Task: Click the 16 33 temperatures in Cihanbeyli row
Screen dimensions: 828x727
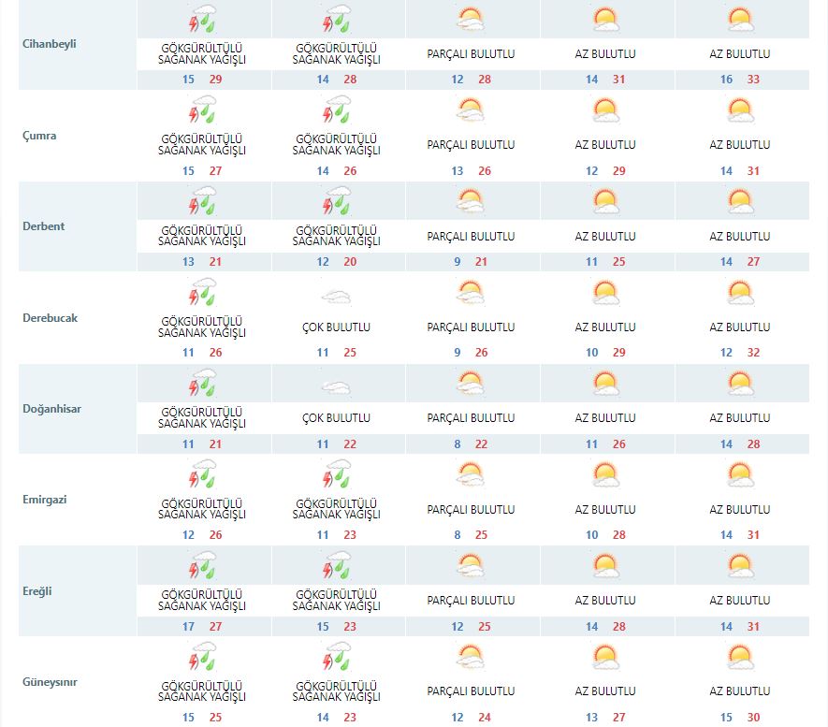Action: pyautogui.click(x=740, y=80)
